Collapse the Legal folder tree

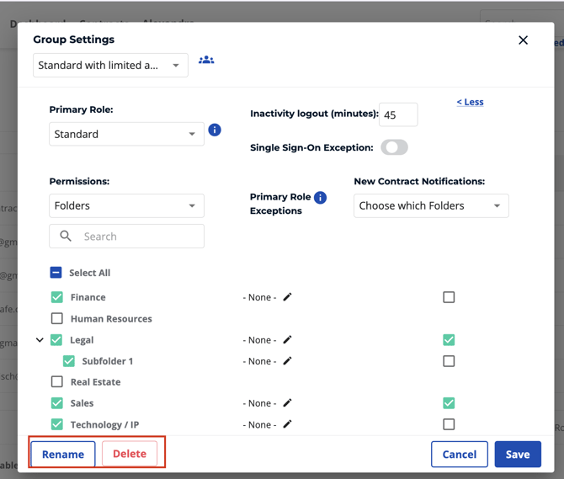coord(40,340)
